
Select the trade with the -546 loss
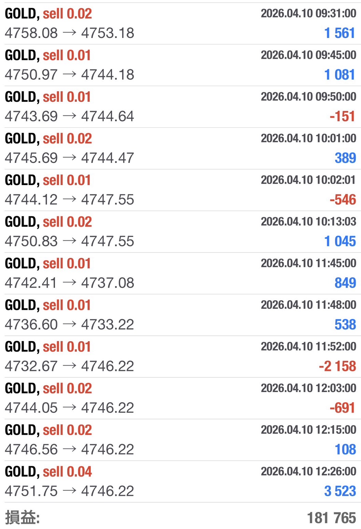point(180,190)
